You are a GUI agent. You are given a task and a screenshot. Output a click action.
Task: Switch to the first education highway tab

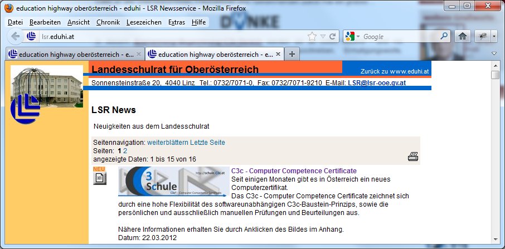[x=74, y=55]
